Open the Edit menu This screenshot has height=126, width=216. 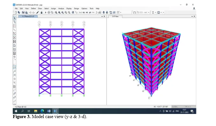click(21, 9)
